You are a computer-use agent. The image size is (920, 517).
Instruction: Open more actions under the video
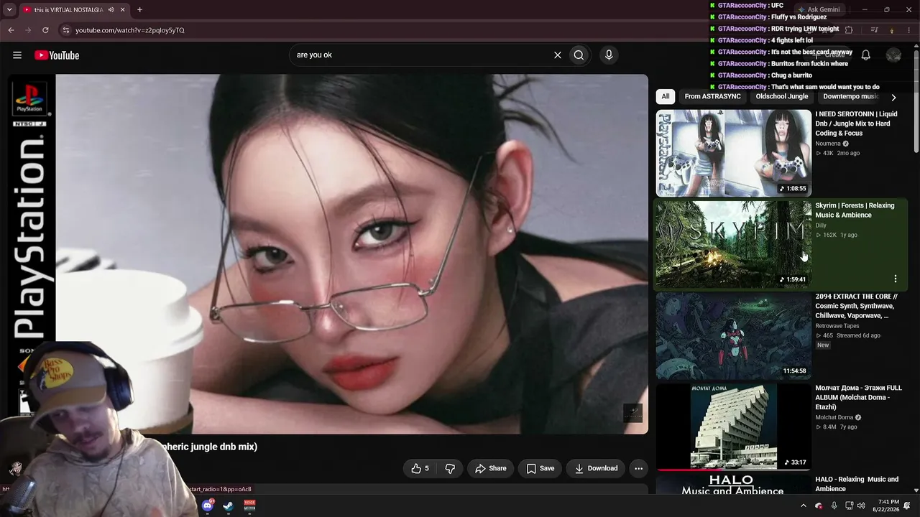tap(638, 468)
